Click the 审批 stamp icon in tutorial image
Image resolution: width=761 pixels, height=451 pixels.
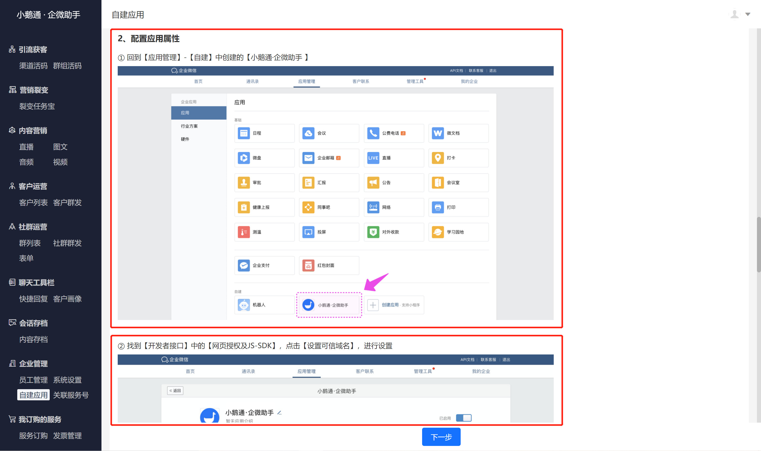click(244, 183)
